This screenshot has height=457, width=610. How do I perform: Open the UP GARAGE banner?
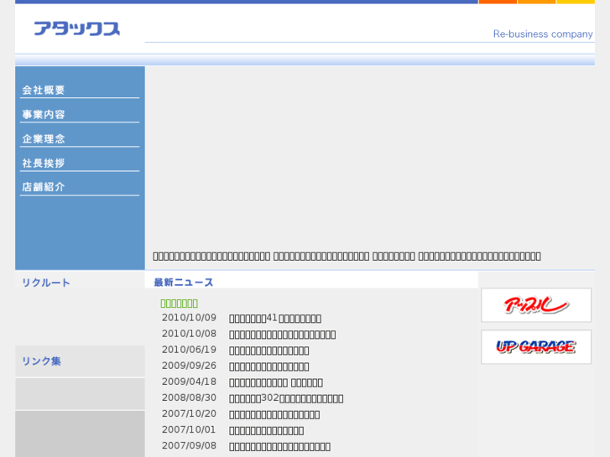point(536,347)
